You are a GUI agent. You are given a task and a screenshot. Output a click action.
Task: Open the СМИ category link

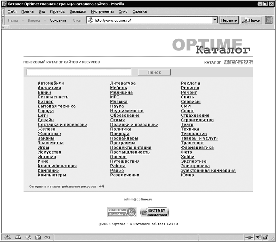186,106
